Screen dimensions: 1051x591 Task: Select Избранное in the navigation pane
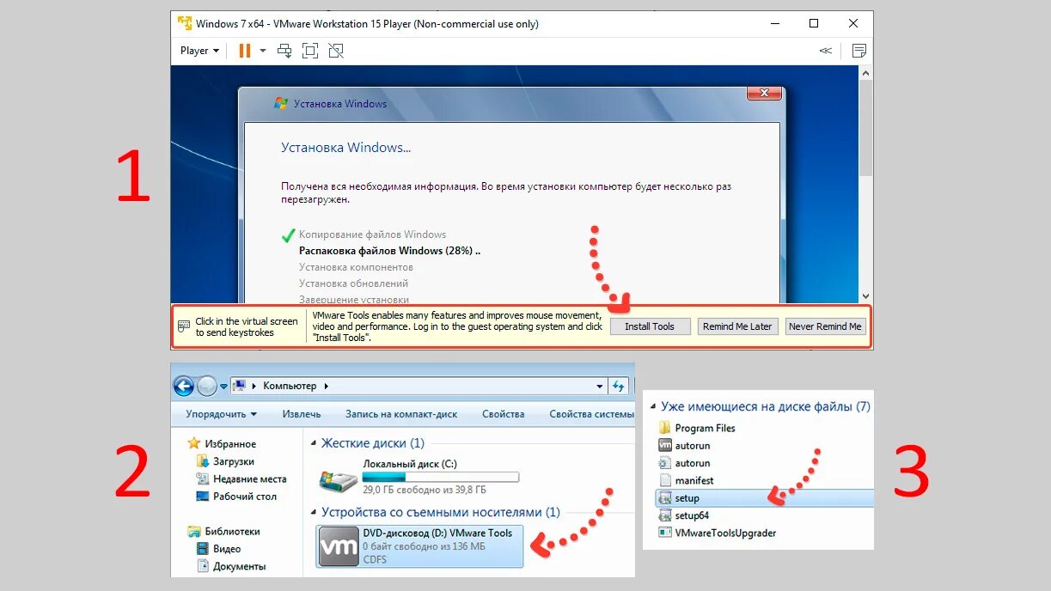tap(230, 444)
